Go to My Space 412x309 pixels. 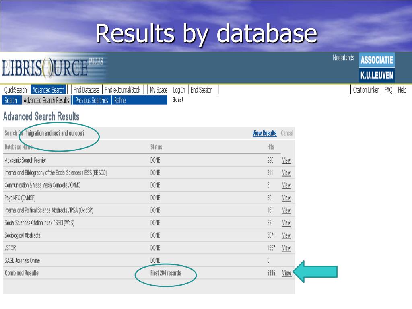pos(159,90)
